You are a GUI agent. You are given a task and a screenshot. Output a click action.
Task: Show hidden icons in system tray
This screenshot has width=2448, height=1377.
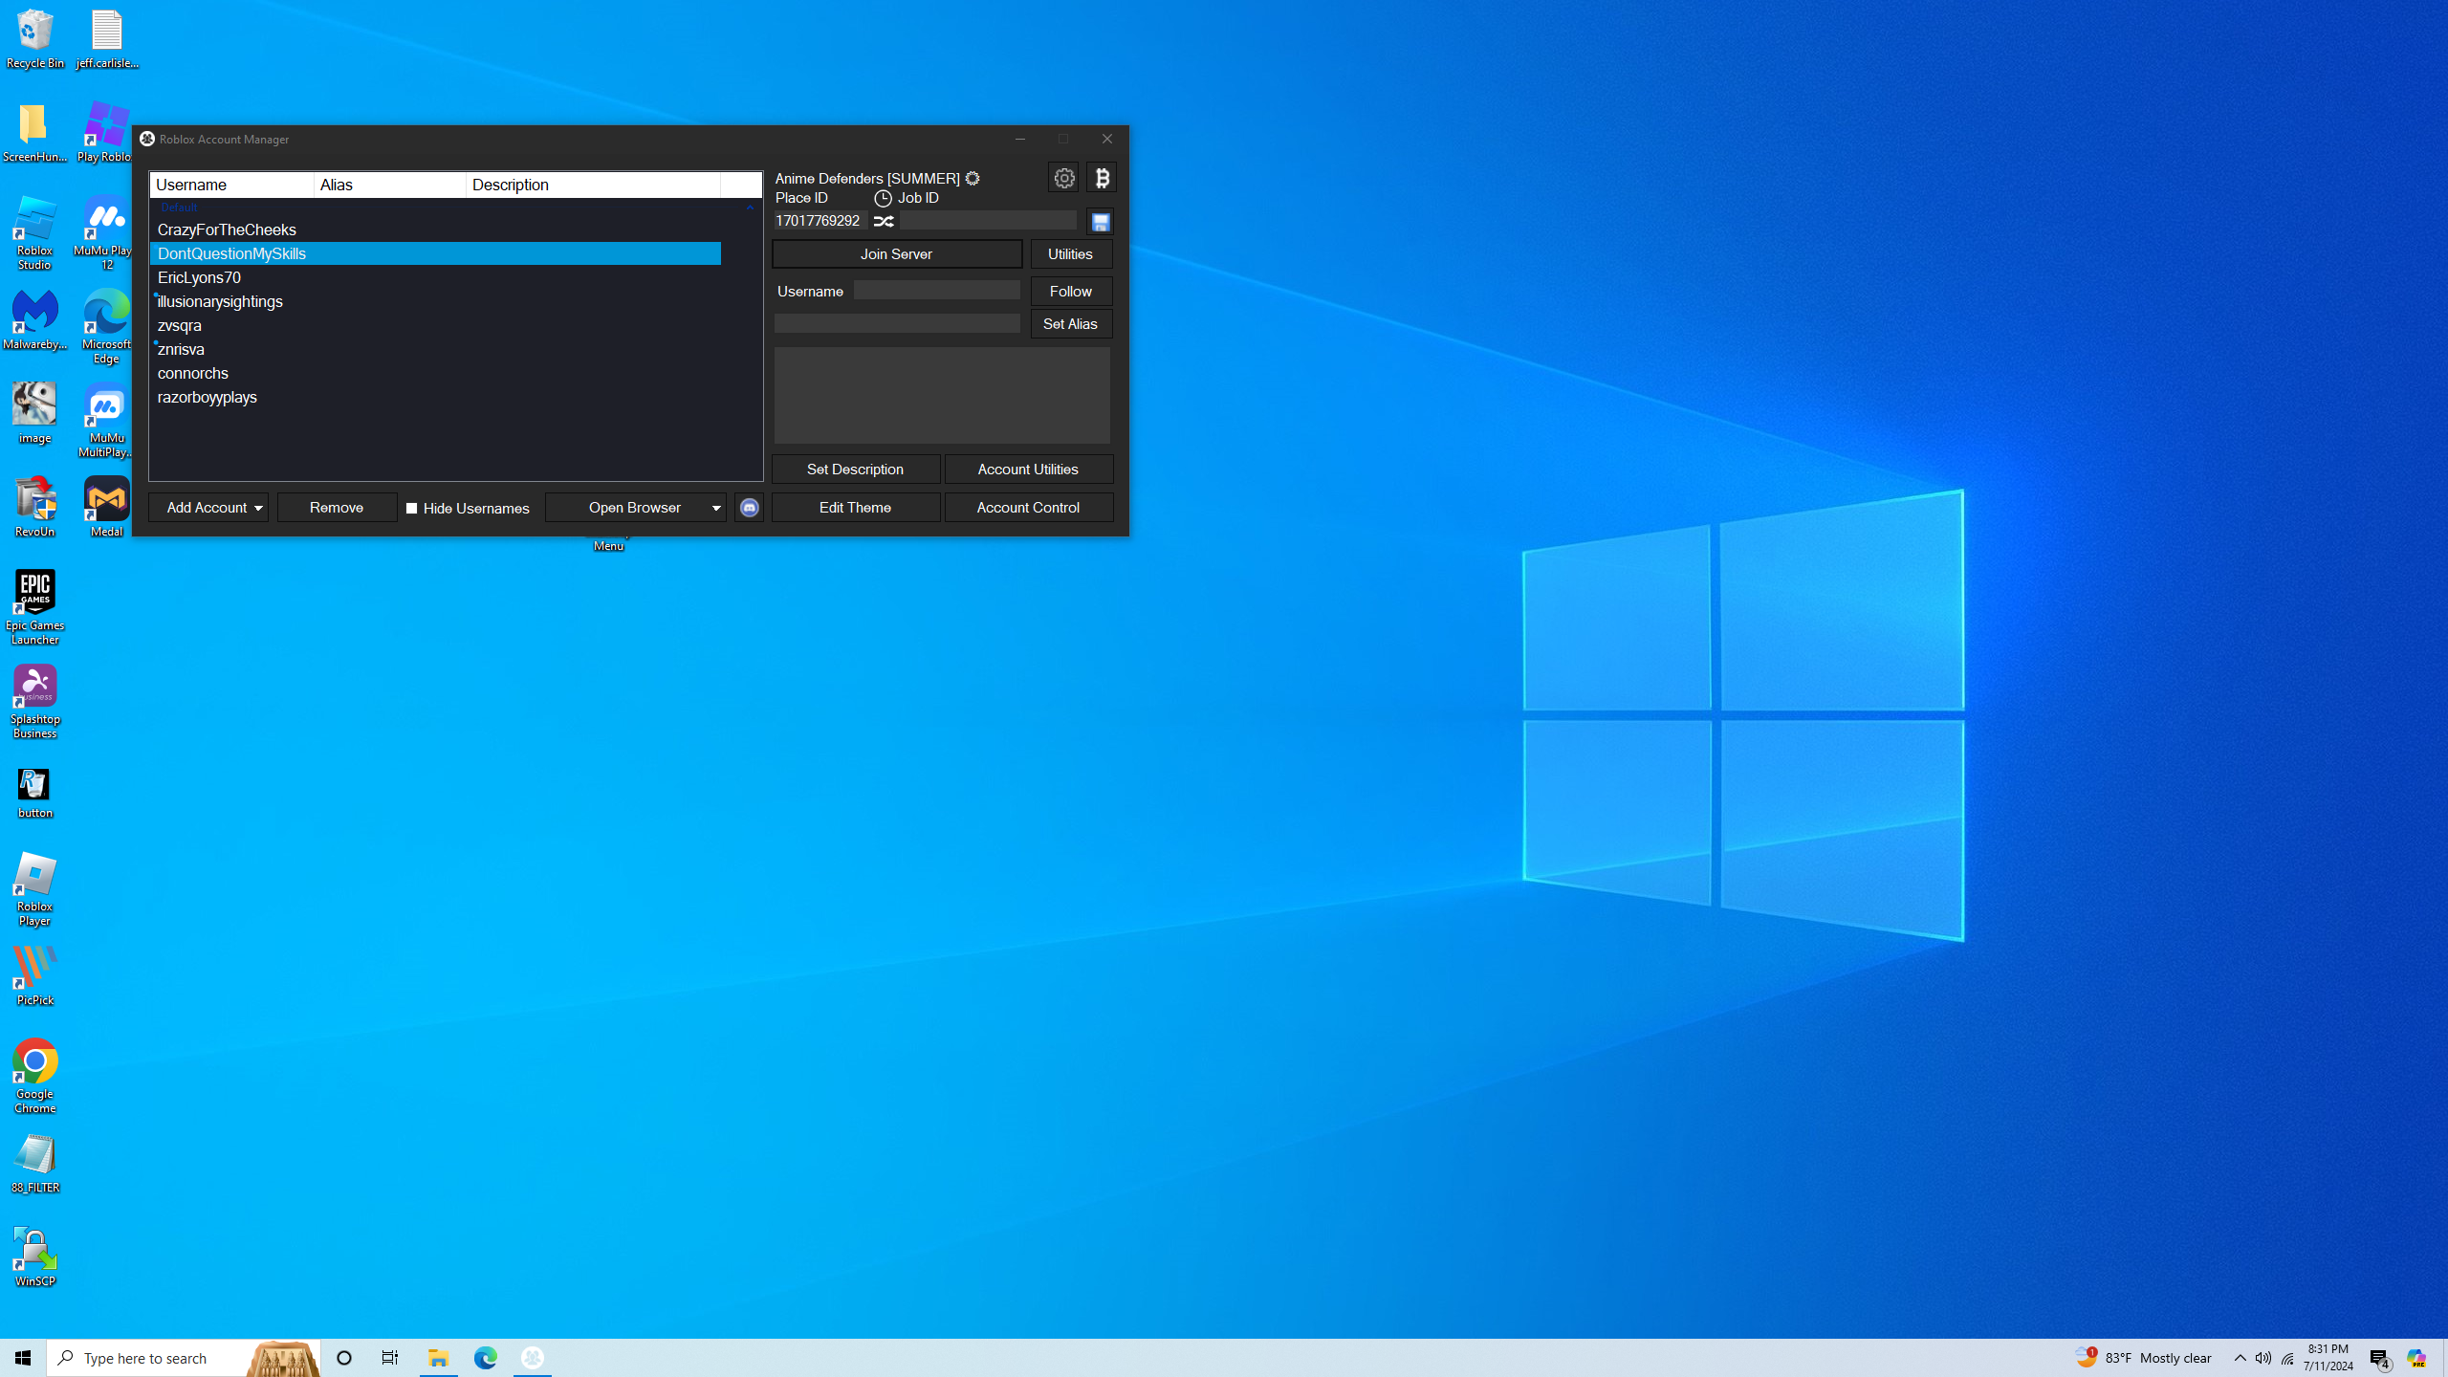2240,1358
